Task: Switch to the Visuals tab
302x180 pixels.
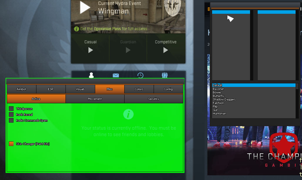Action: click(x=80, y=89)
